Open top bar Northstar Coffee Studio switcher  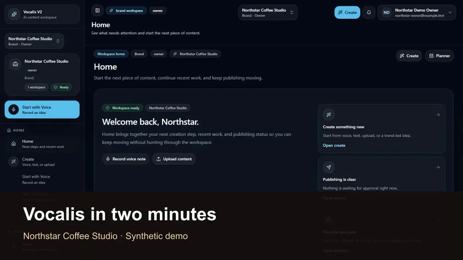coord(268,12)
